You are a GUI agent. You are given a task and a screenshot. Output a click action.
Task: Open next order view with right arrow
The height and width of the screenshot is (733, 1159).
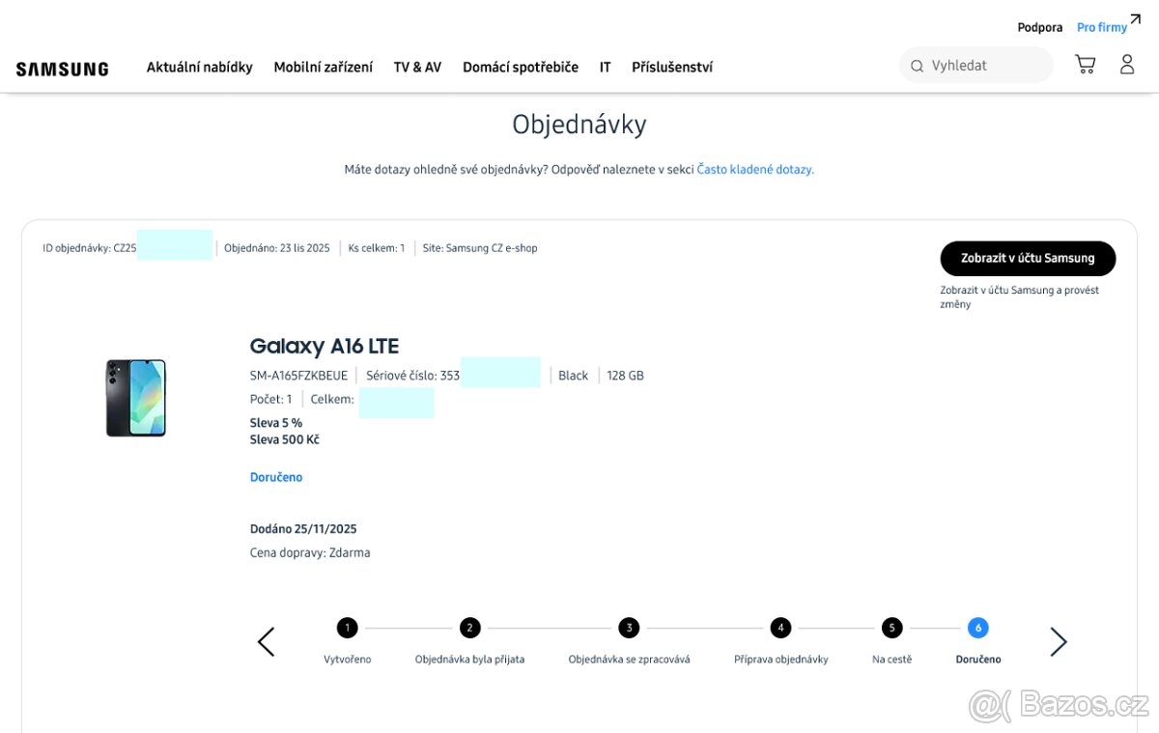coord(1059,641)
